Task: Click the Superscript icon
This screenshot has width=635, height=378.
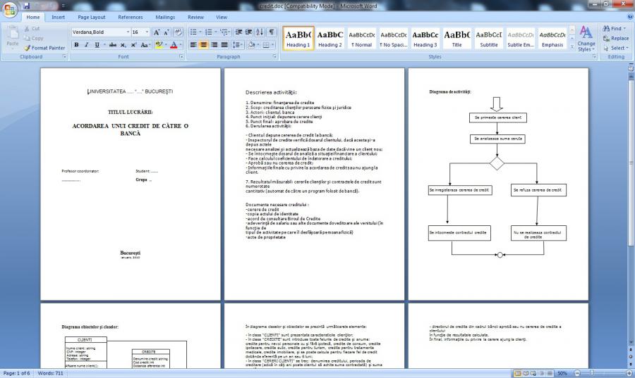Action: click(x=133, y=45)
